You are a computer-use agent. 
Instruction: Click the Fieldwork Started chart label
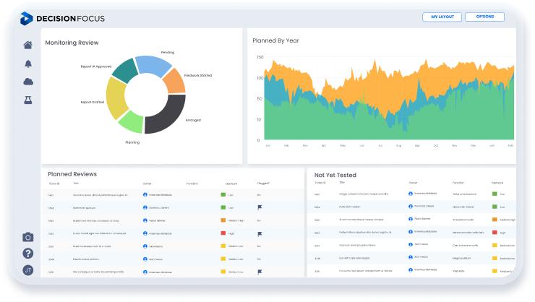[x=198, y=75]
